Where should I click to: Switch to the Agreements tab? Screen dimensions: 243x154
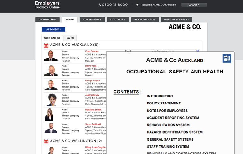coord(92,19)
